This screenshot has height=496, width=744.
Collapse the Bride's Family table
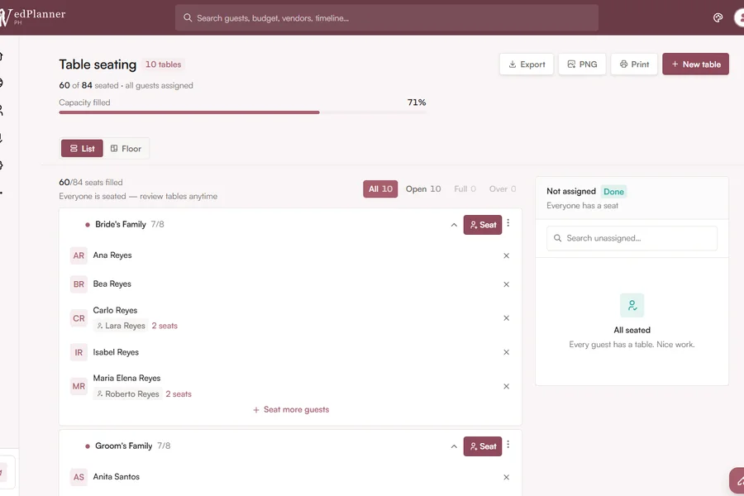click(x=454, y=225)
